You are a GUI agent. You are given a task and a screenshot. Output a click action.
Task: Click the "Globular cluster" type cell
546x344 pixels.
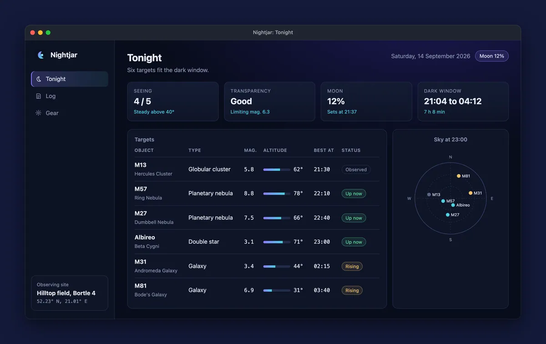210,170
